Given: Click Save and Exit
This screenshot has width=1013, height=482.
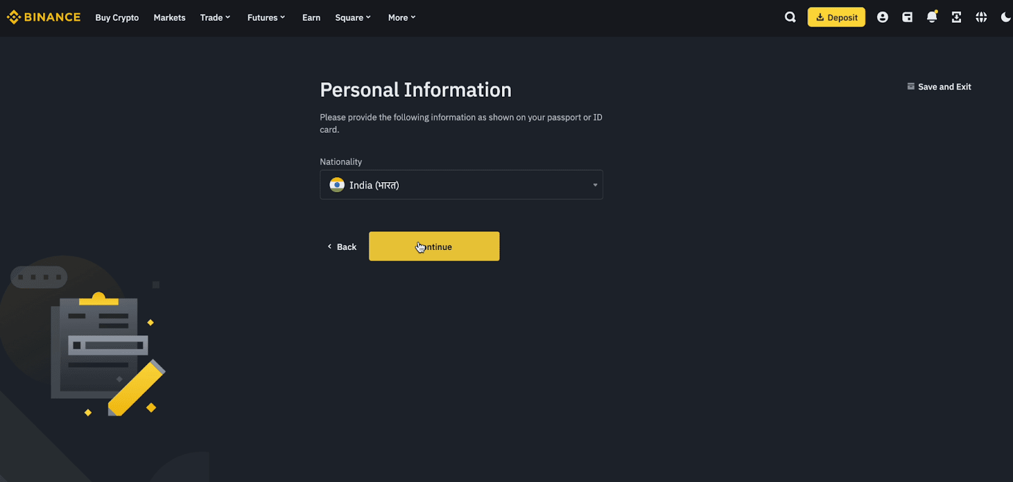Looking at the screenshot, I should point(939,87).
